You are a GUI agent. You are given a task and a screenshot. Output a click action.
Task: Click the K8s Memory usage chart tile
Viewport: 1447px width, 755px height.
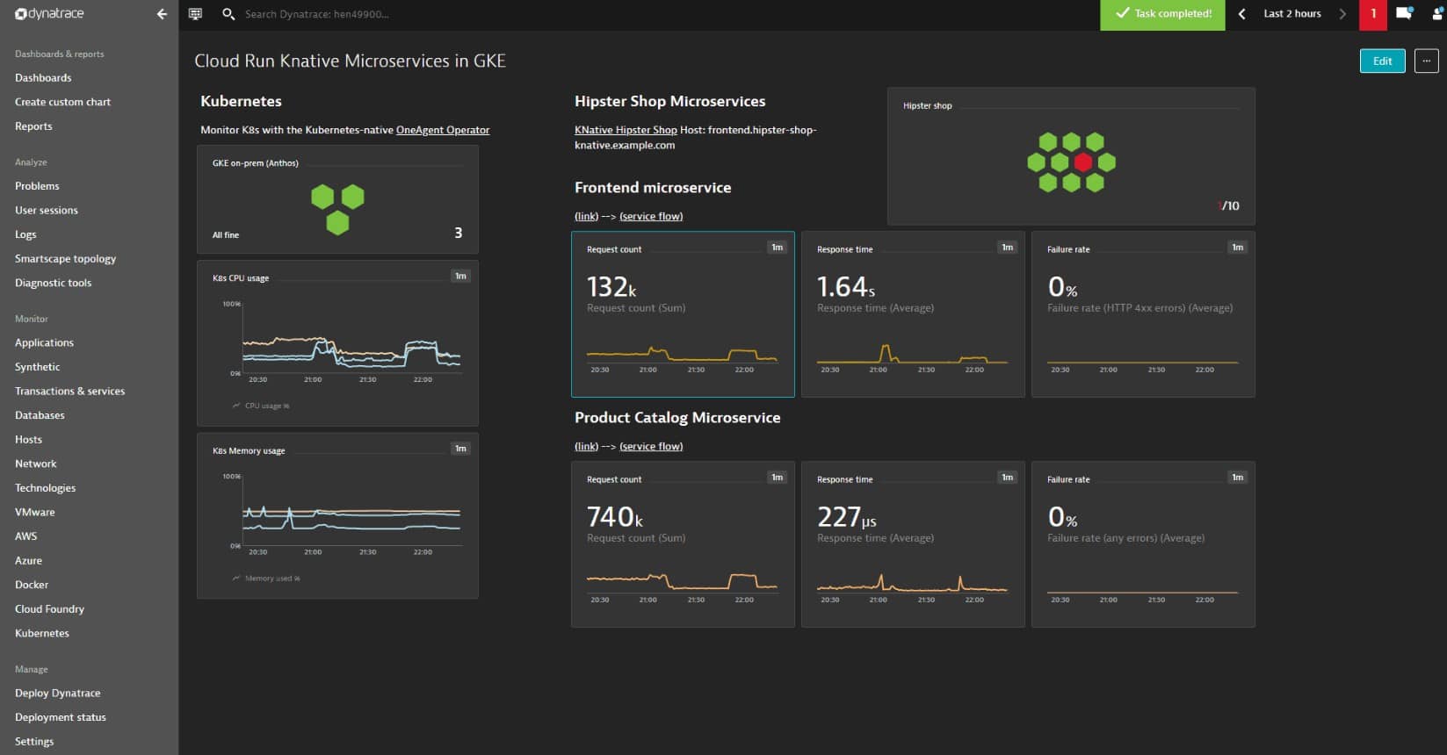click(337, 515)
